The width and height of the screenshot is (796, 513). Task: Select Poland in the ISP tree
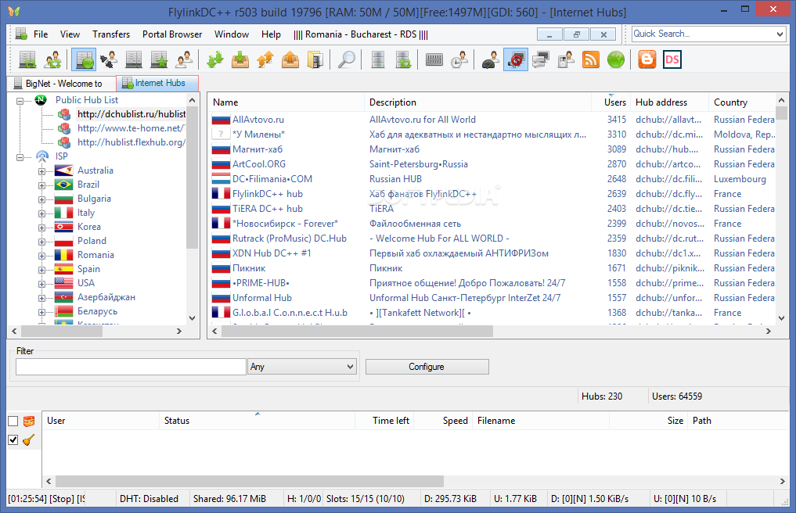pyautogui.click(x=92, y=241)
